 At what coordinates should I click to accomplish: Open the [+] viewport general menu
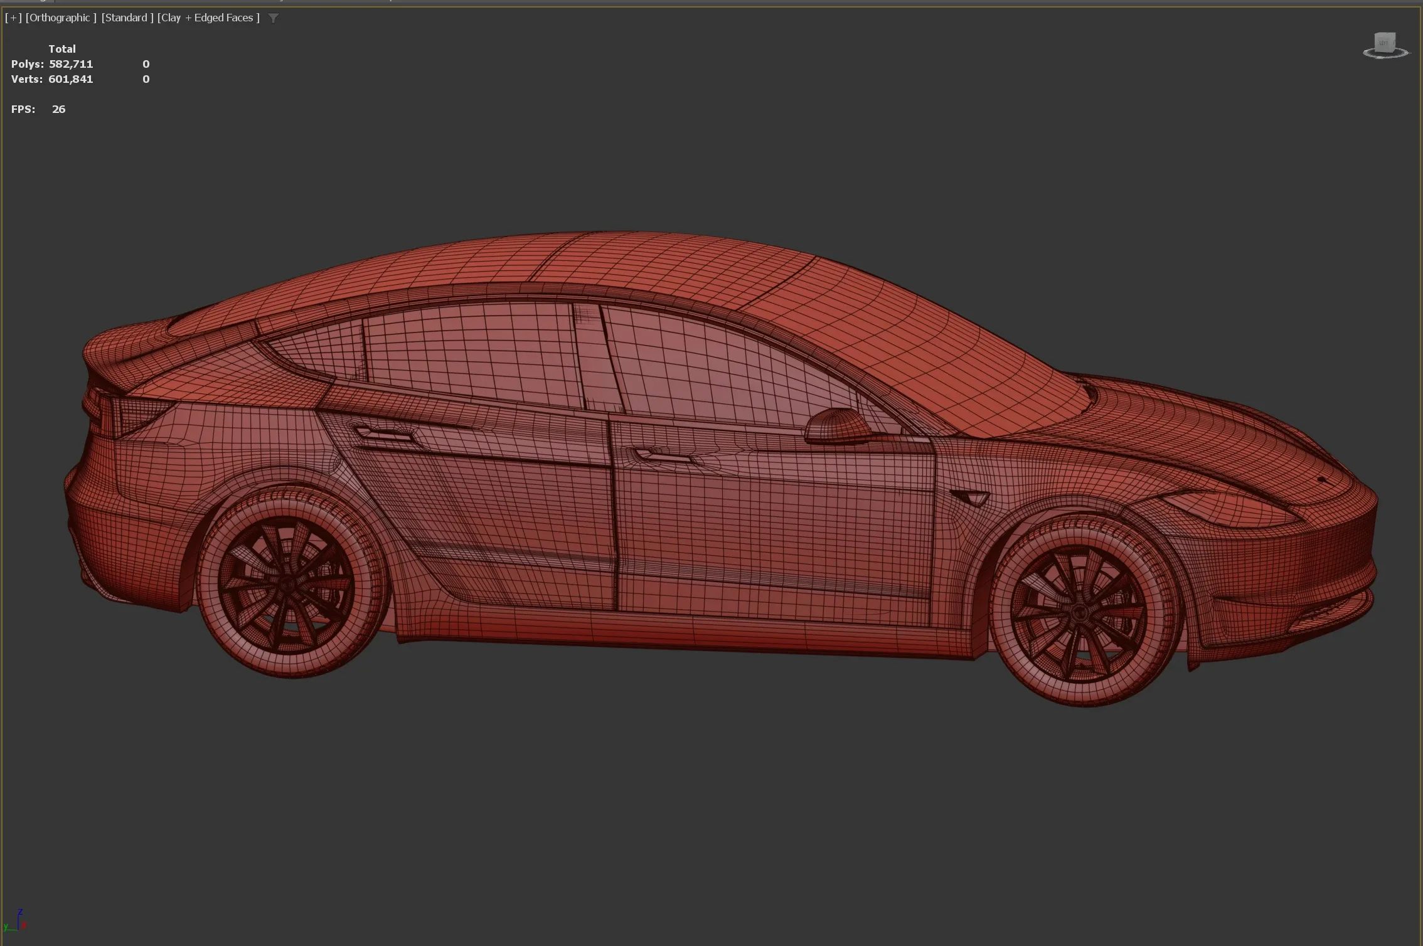(x=13, y=18)
